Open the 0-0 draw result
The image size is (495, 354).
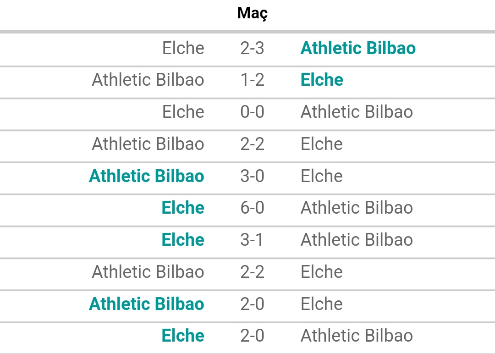click(252, 112)
